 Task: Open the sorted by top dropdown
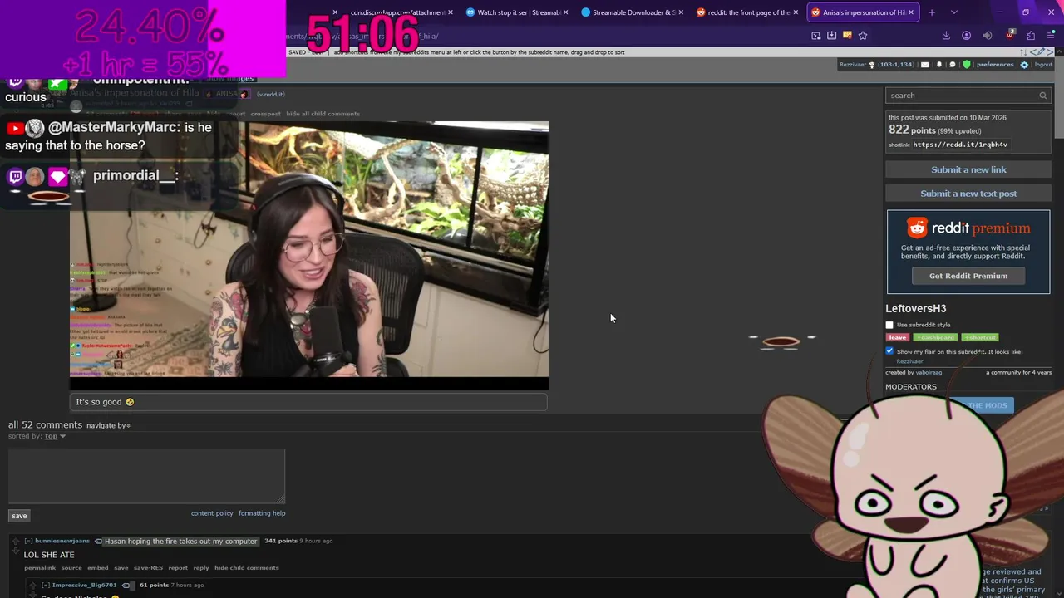pyautogui.click(x=55, y=436)
